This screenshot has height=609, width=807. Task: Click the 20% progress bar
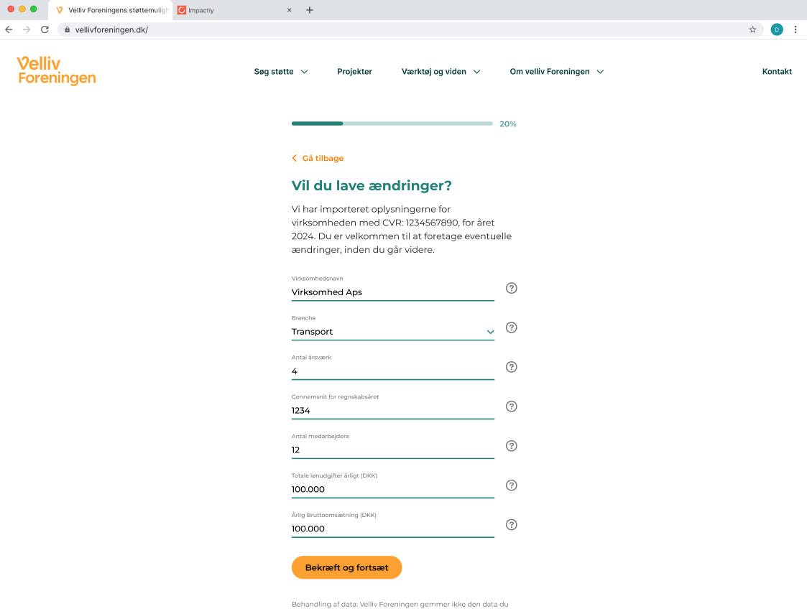392,124
